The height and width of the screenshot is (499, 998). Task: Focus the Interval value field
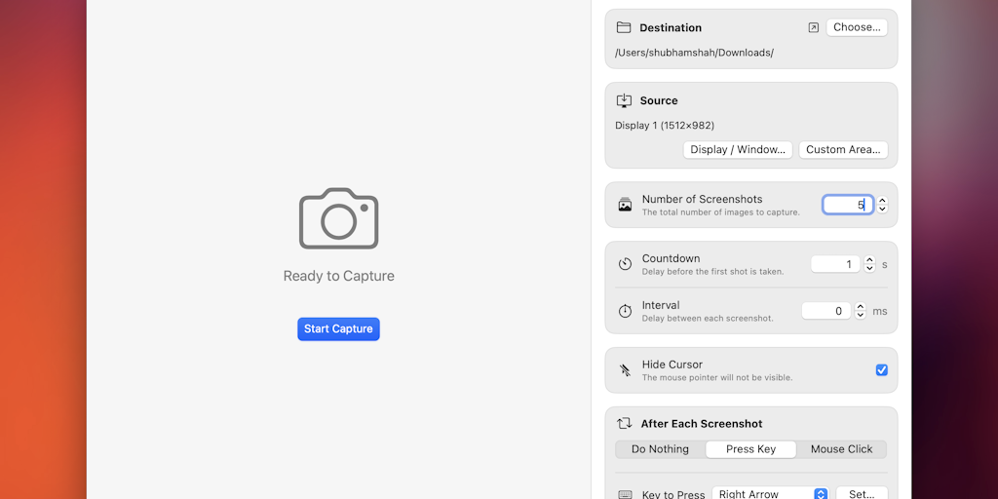coord(826,311)
